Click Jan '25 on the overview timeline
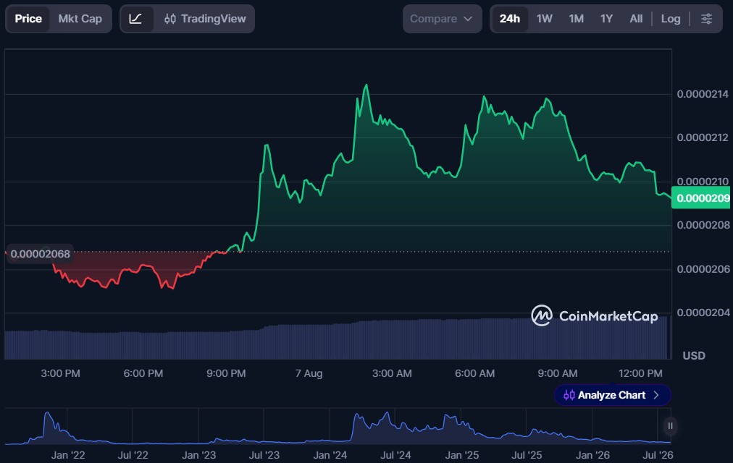This screenshot has width=733, height=463. pyautogui.click(x=462, y=455)
